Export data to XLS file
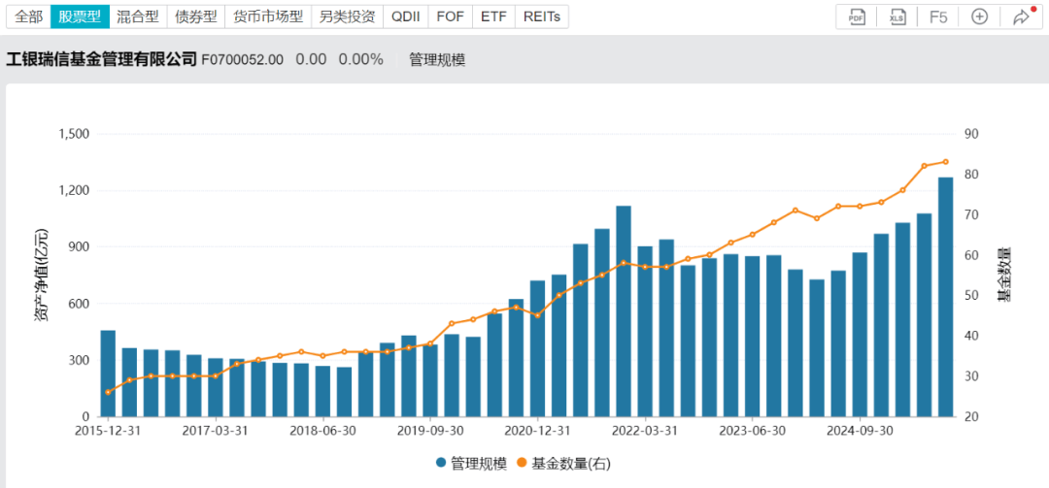Viewport: 1049px width, 488px height. 897,16
